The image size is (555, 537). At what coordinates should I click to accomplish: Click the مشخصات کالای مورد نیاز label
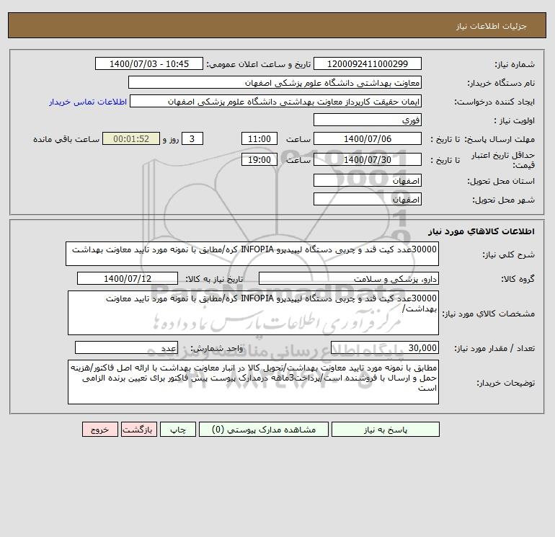(x=489, y=314)
